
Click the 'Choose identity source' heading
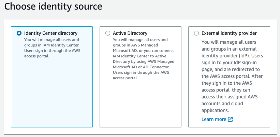pos(53,6)
